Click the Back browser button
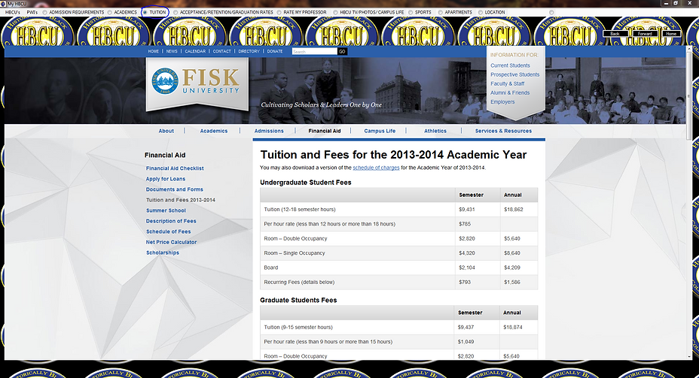The height and width of the screenshot is (378, 699). tap(615, 33)
